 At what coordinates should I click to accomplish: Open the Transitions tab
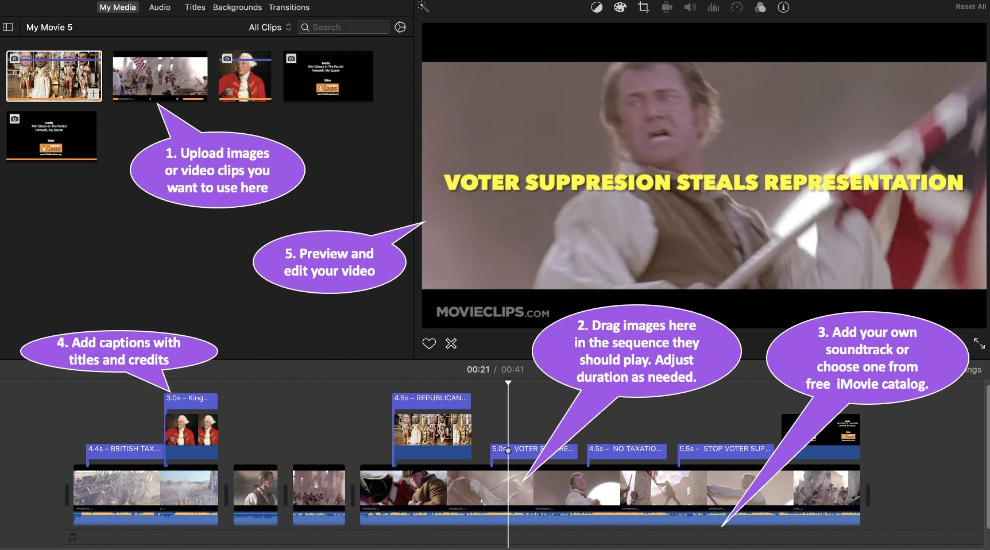point(289,7)
